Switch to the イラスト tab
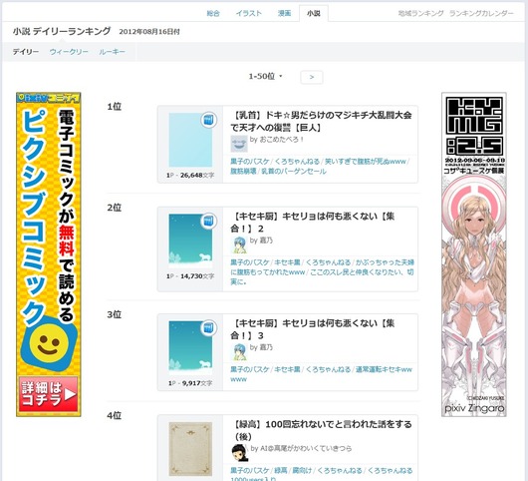The height and width of the screenshot is (481, 528). (248, 14)
